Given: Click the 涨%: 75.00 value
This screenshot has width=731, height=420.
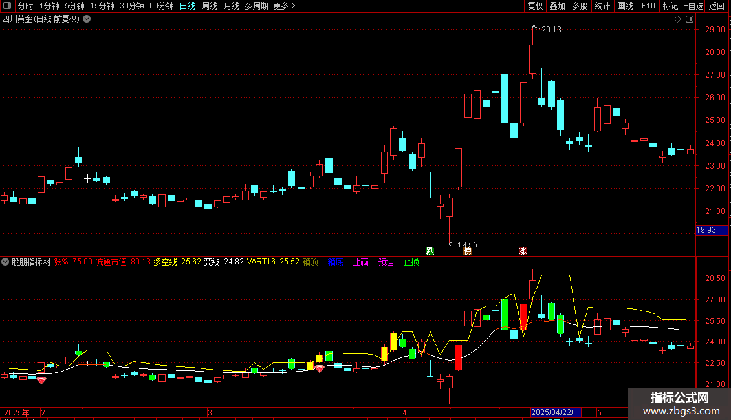Looking at the screenshot, I should point(72,262).
